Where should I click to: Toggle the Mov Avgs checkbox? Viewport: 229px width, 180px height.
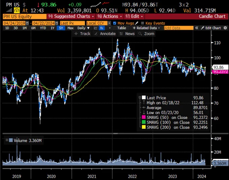(115, 23)
